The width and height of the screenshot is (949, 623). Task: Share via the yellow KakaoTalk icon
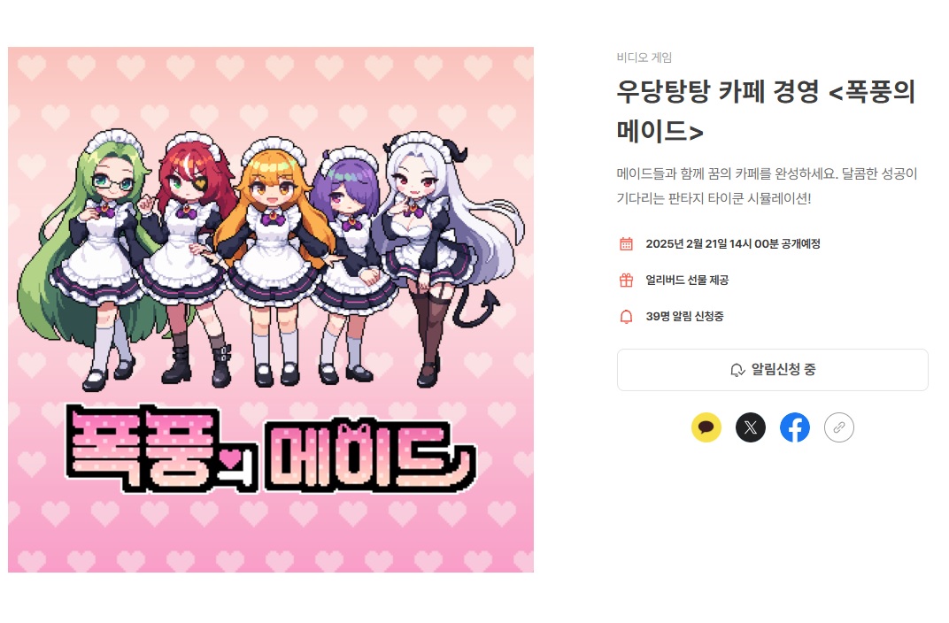(706, 427)
